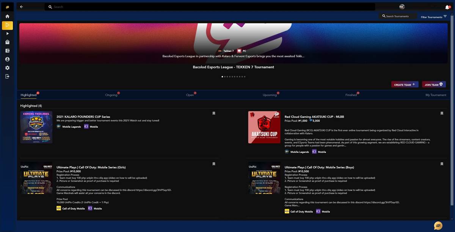The image size is (455, 232).
Task: Open the Akatsuki Cup thumbnail image
Action: (264, 127)
